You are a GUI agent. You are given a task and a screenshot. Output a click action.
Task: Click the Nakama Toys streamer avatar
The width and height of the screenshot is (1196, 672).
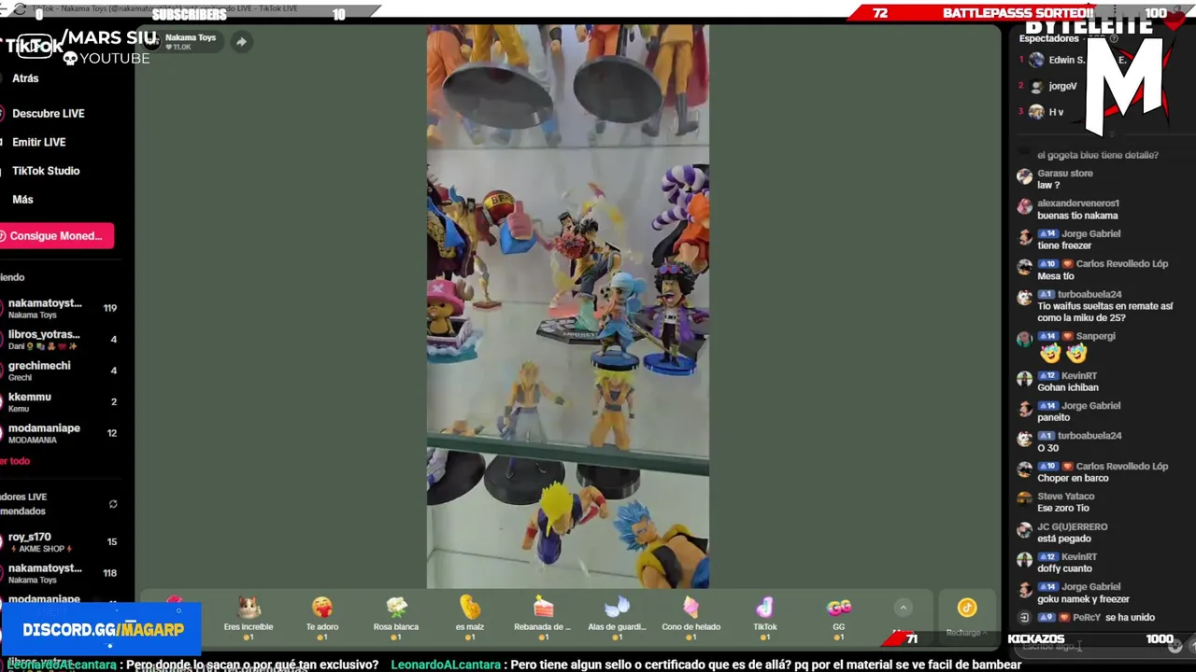[x=152, y=41]
